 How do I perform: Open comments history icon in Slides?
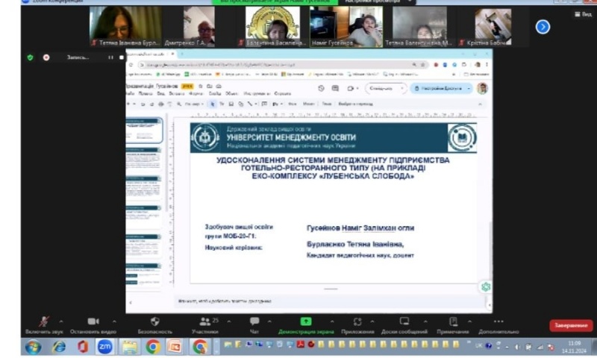pyautogui.click(x=335, y=88)
